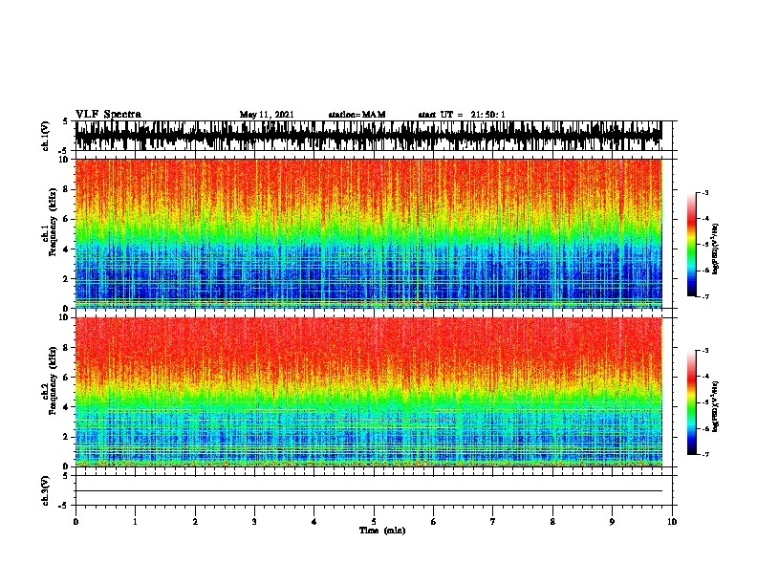Click the 'VLF Spectra' plot title
The height and width of the screenshot is (585, 757).
pos(108,114)
